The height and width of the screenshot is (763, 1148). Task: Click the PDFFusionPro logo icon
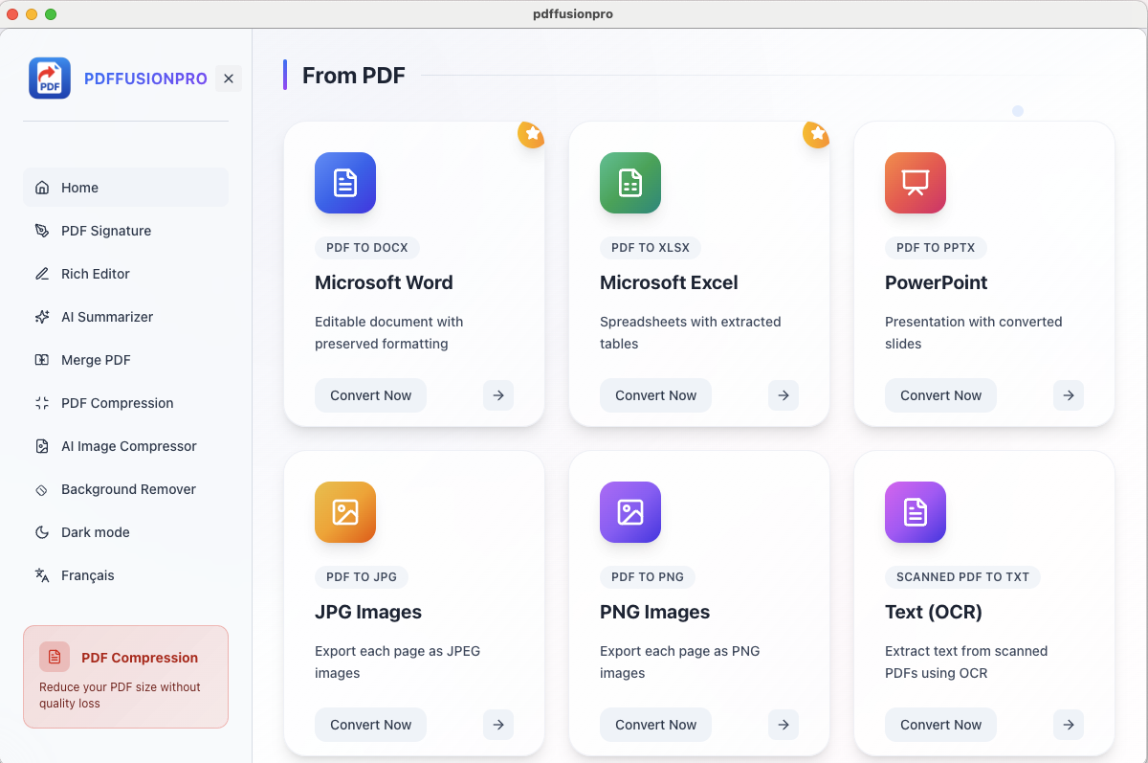(x=50, y=79)
